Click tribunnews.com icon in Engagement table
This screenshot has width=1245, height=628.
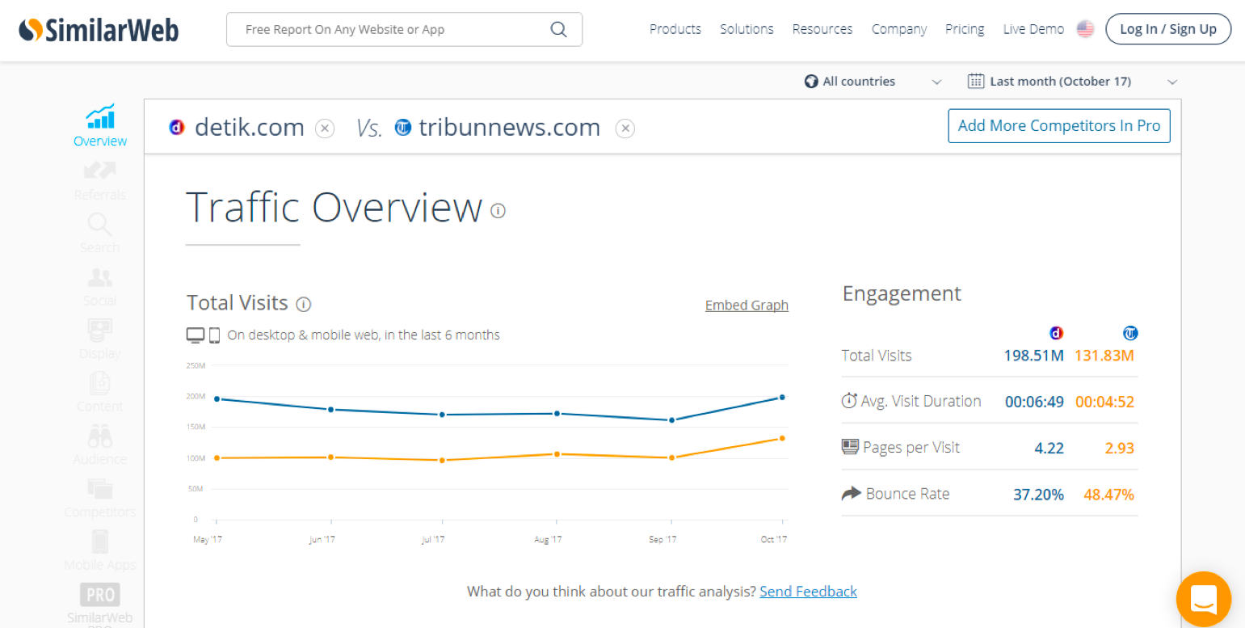point(1130,333)
